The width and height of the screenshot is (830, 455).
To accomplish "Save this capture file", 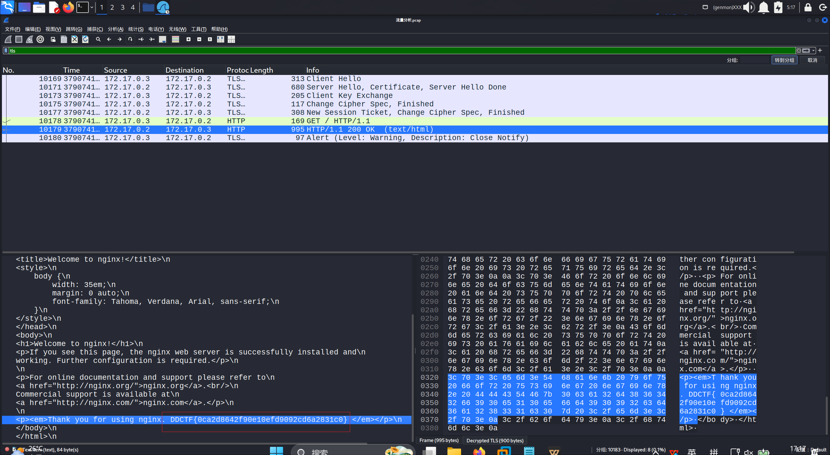I will 64,39.
